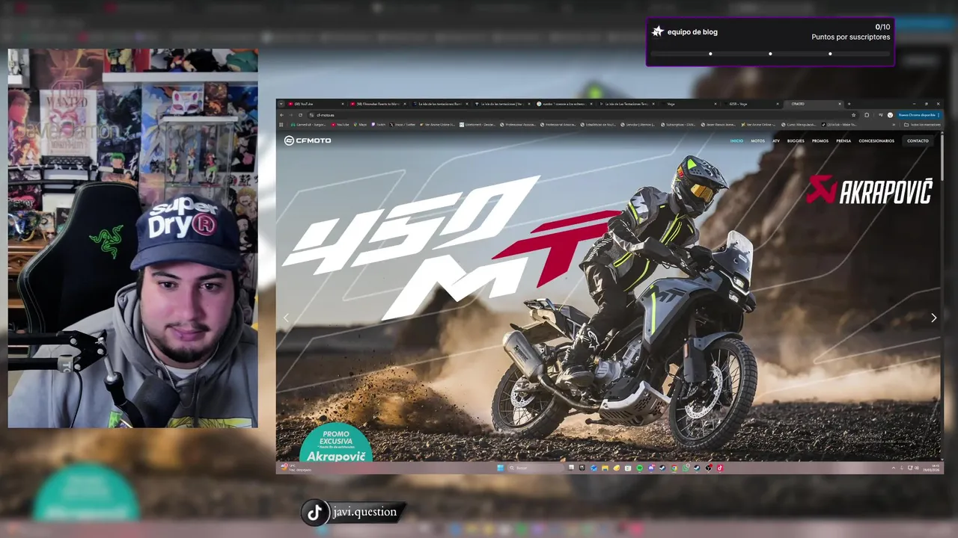Switch to the 625R - Voge tab
The width and height of the screenshot is (958, 538).
pyautogui.click(x=752, y=104)
